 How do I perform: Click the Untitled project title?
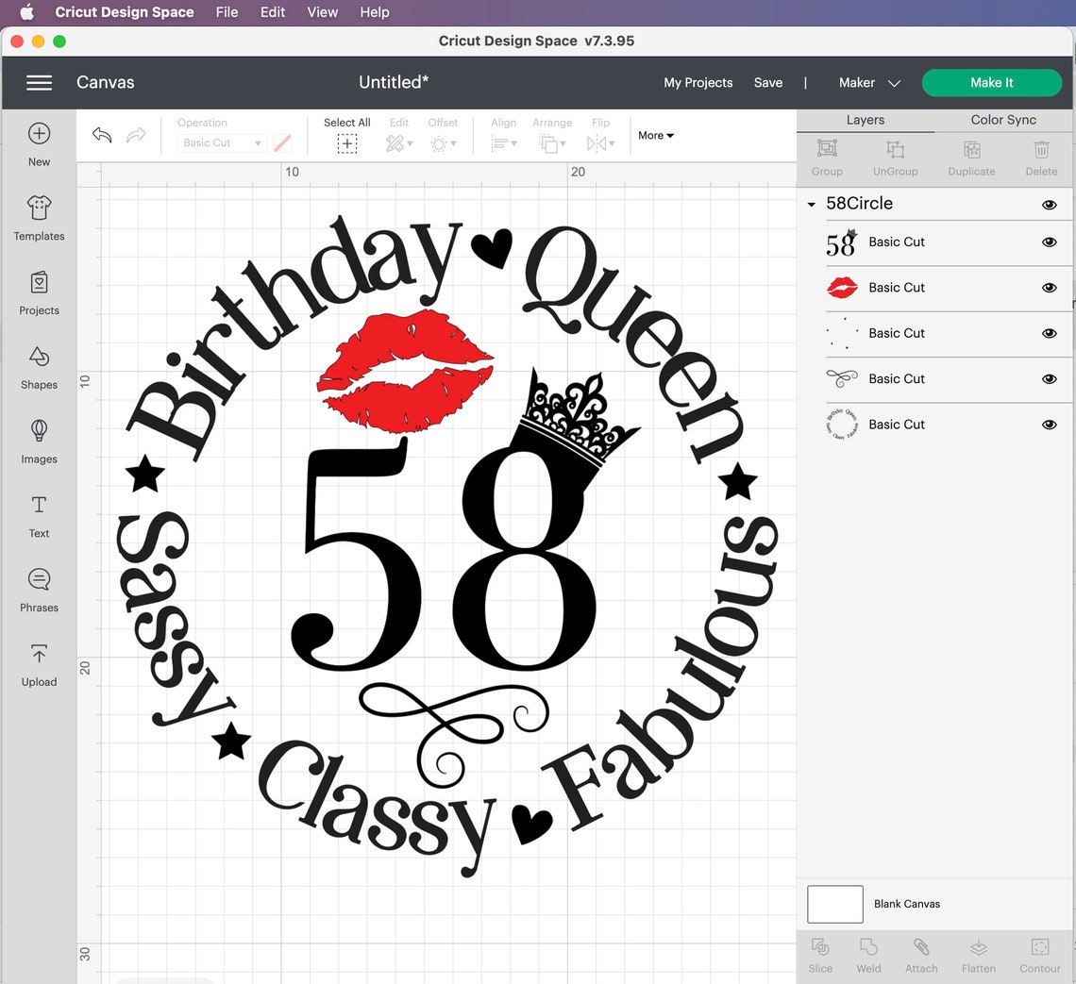(x=393, y=82)
